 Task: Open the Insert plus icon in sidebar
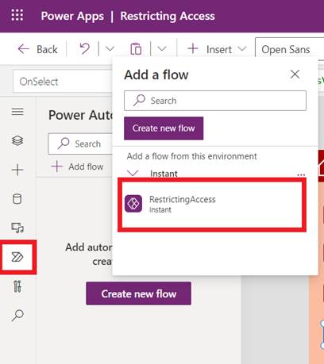[x=17, y=170]
